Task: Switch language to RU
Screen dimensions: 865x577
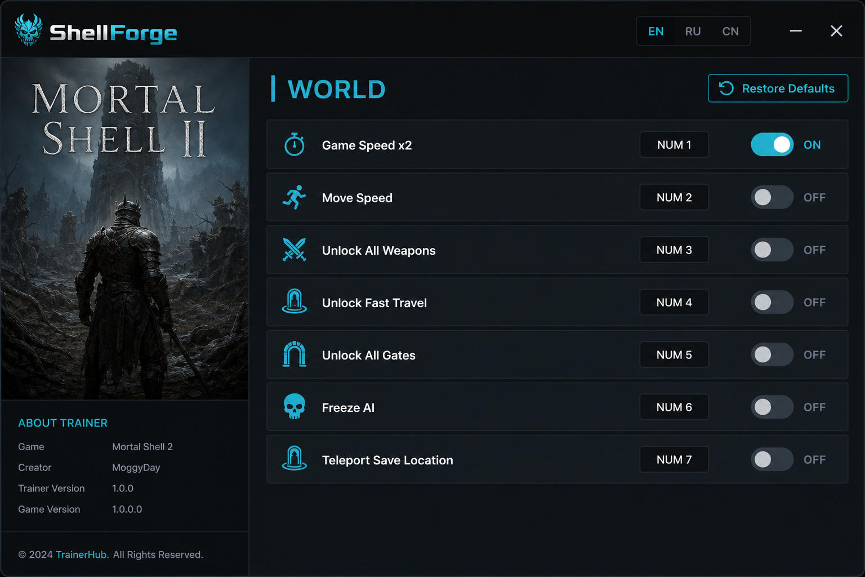Action: (693, 32)
